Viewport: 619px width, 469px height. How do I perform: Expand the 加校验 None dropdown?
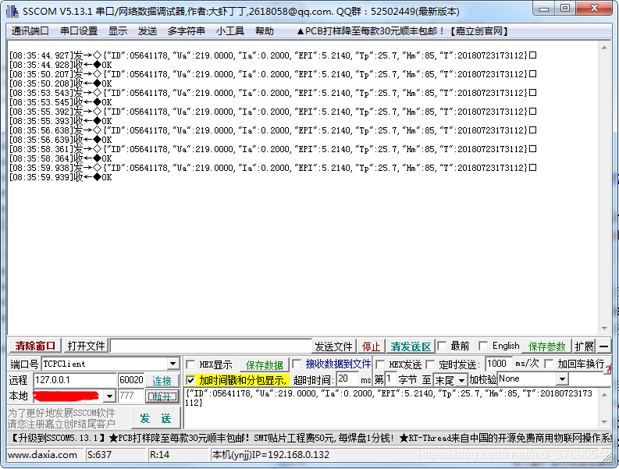pyautogui.click(x=562, y=379)
